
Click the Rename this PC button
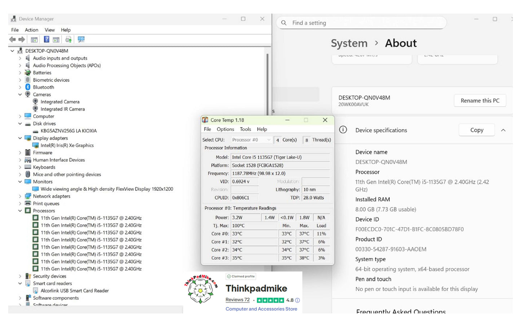[480, 101]
